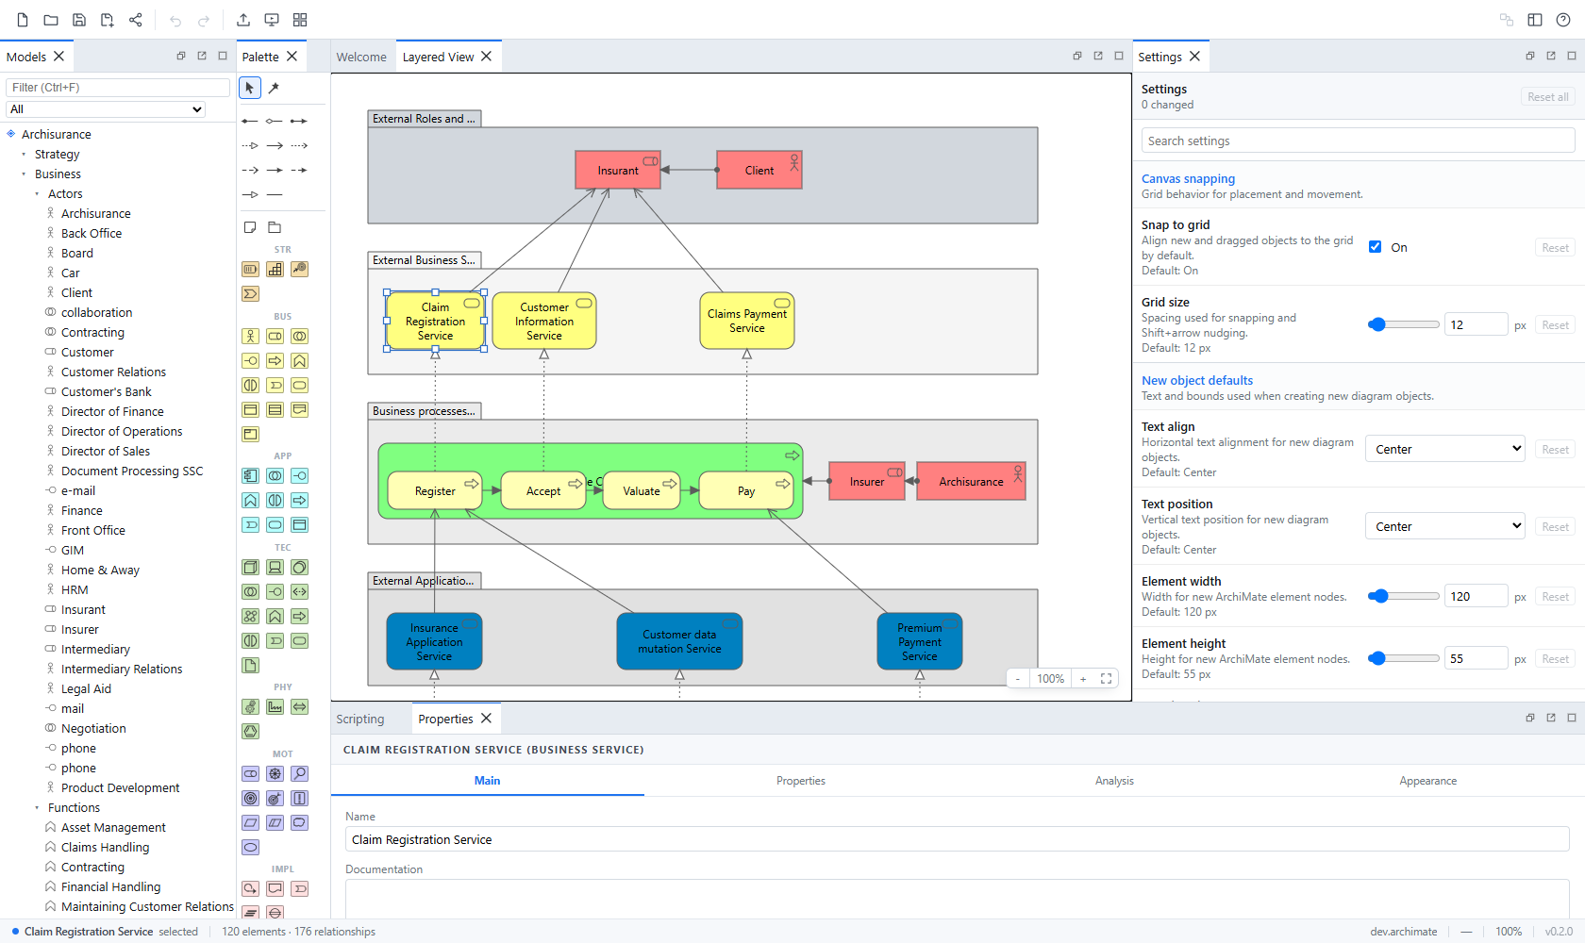Open the Appearance tab in Properties
This screenshot has width=1585, height=943.
coord(1427,781)
